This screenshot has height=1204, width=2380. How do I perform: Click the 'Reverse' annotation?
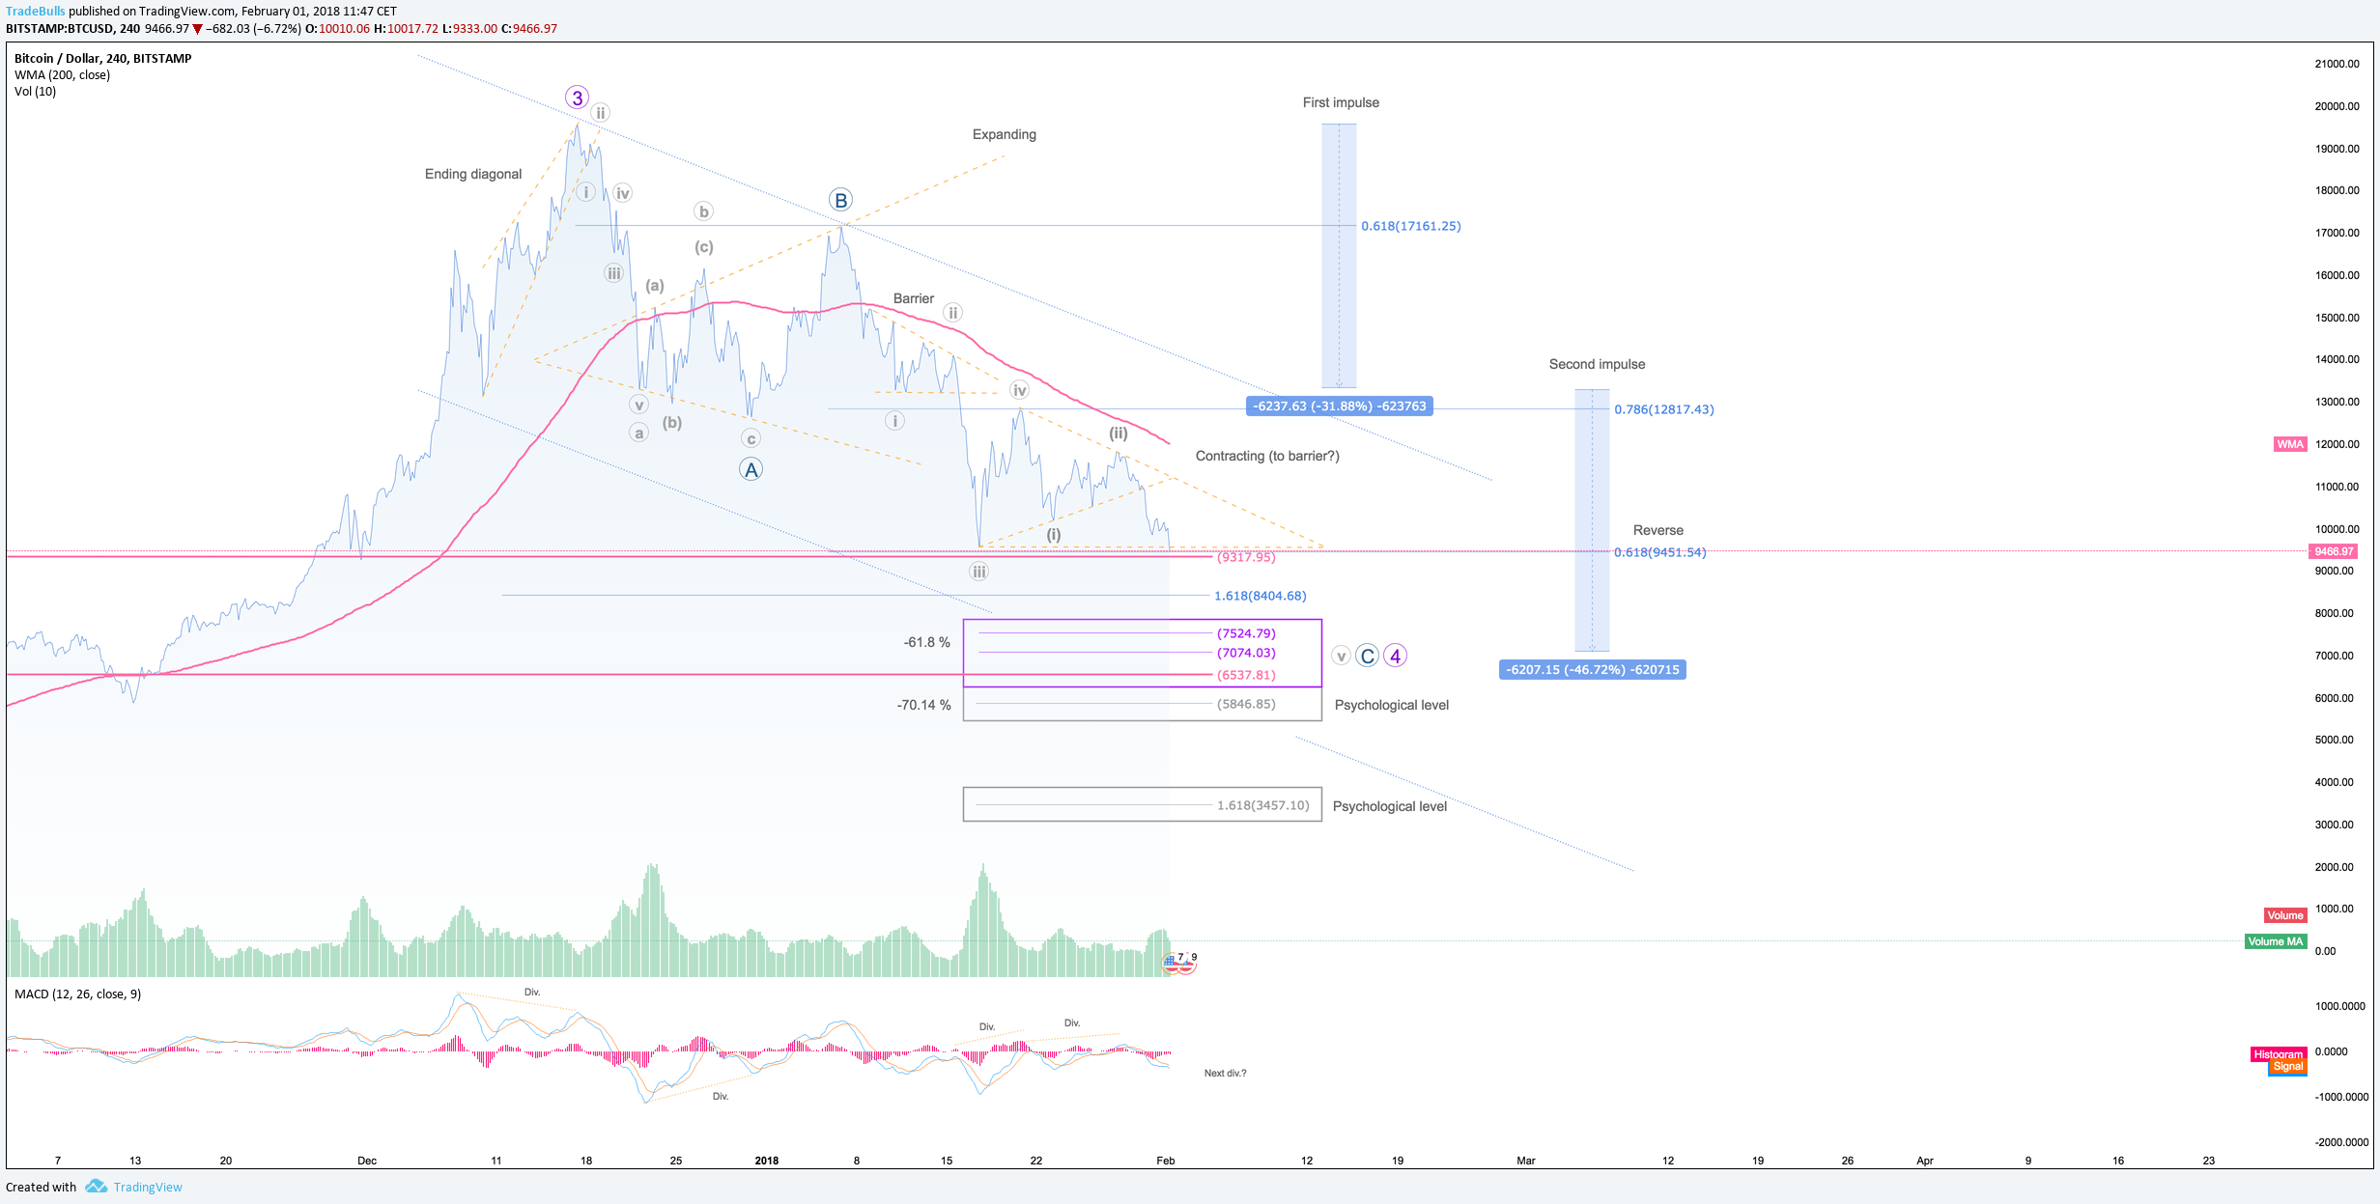tap(1657, 530)
